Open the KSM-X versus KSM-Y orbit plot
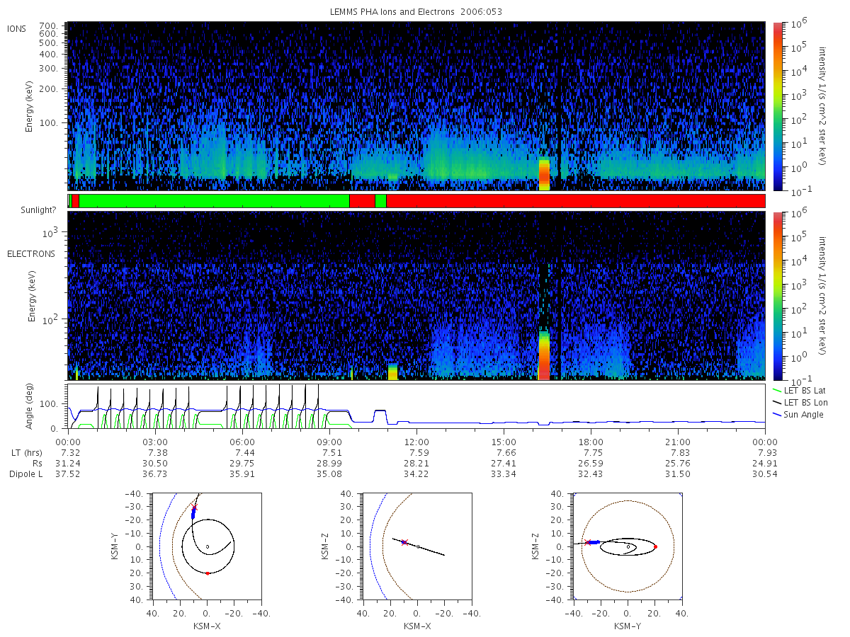The image size is (850, 637). 206,546
